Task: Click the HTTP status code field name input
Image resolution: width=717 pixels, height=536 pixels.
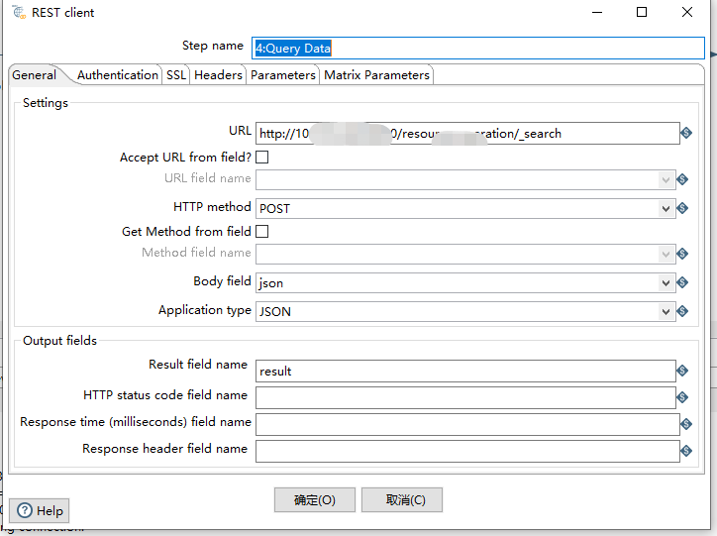Action: tap(465, 397)
